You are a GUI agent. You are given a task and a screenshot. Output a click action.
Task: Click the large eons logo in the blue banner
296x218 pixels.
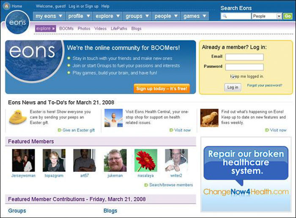[x=34, y=61]
